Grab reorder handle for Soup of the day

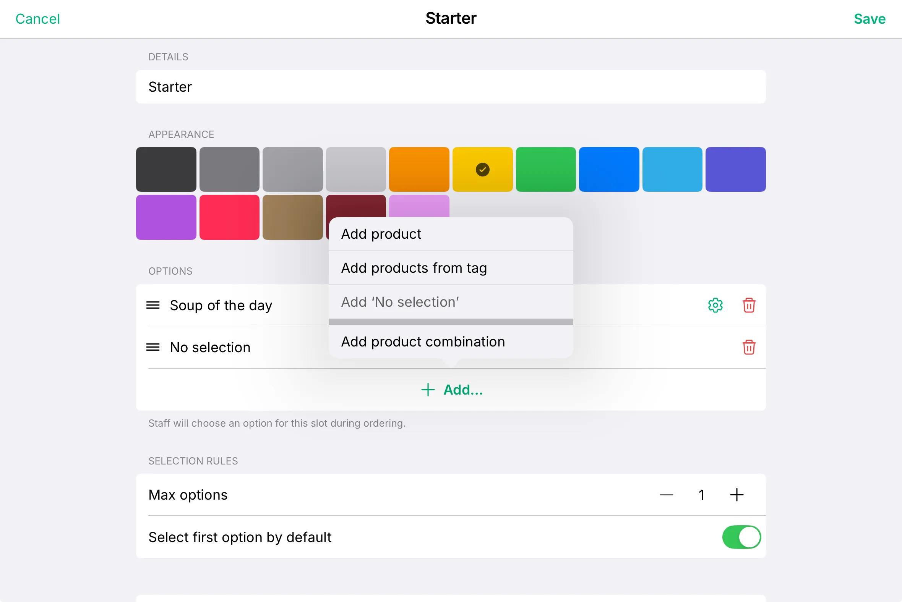tap(153, 305)
